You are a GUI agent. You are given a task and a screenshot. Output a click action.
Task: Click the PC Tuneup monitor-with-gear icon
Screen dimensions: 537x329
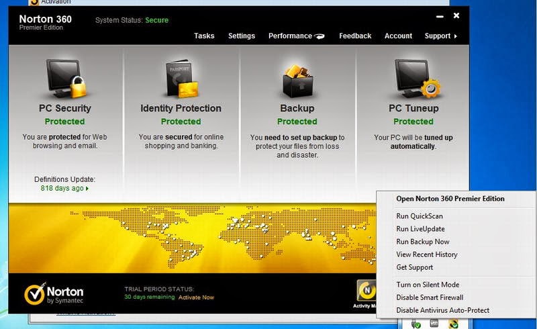417,79
